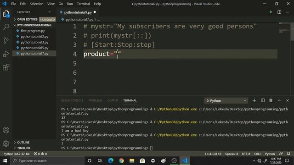294x165 pixels.
Task: Change line endings via CRLF entry
Action: [257, 154]
